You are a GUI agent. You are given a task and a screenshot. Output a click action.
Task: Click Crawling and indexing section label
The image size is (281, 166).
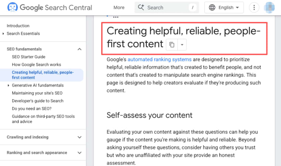[x=28, y=137]
